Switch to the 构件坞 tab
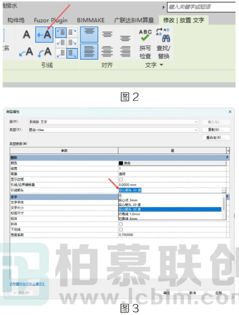The width and height of the screenshot is (239, 315). (16, 20)
